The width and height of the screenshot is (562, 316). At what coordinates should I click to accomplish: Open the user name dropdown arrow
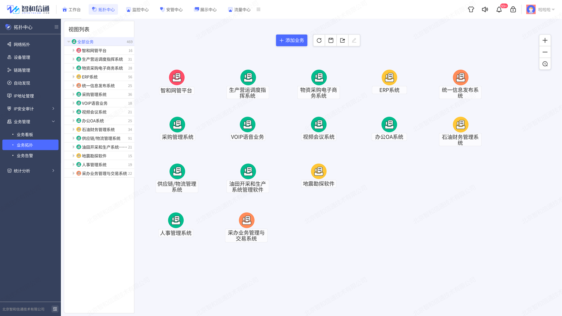553,10
